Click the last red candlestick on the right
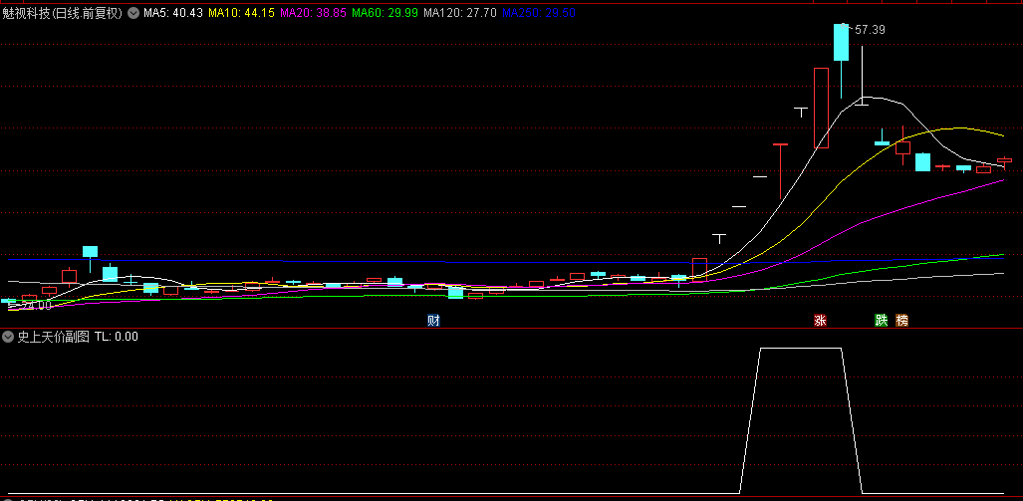Screen dimensions: 1023x501 point(1004,160)
